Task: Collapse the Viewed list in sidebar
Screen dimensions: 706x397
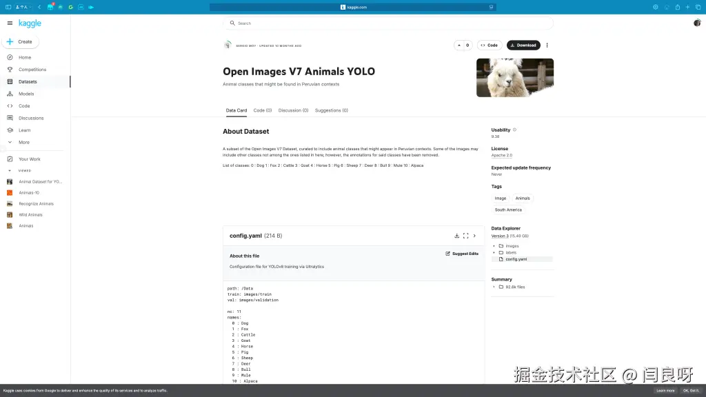Action: 10,171
